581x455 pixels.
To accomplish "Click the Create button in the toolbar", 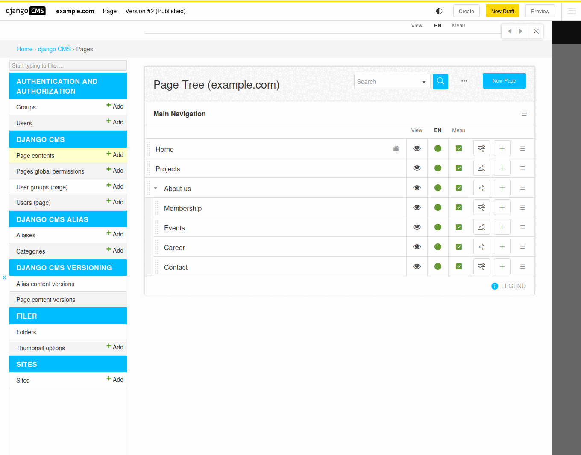I will [x=467, y=11].
